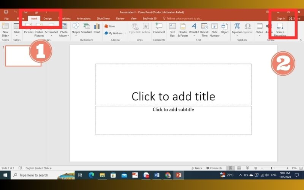Switch to the Slide Show tab

[103, 19]
